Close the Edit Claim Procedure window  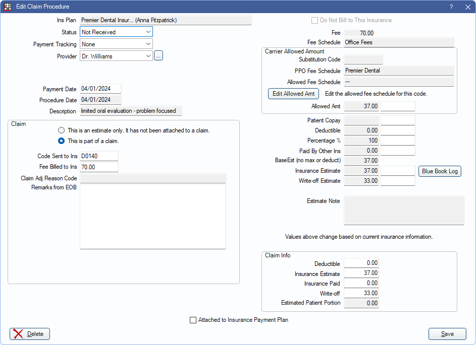point(467,7)
